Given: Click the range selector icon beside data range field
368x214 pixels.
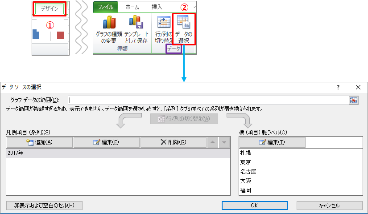Looking at the screenshot, I should click(x=354, y=100).
